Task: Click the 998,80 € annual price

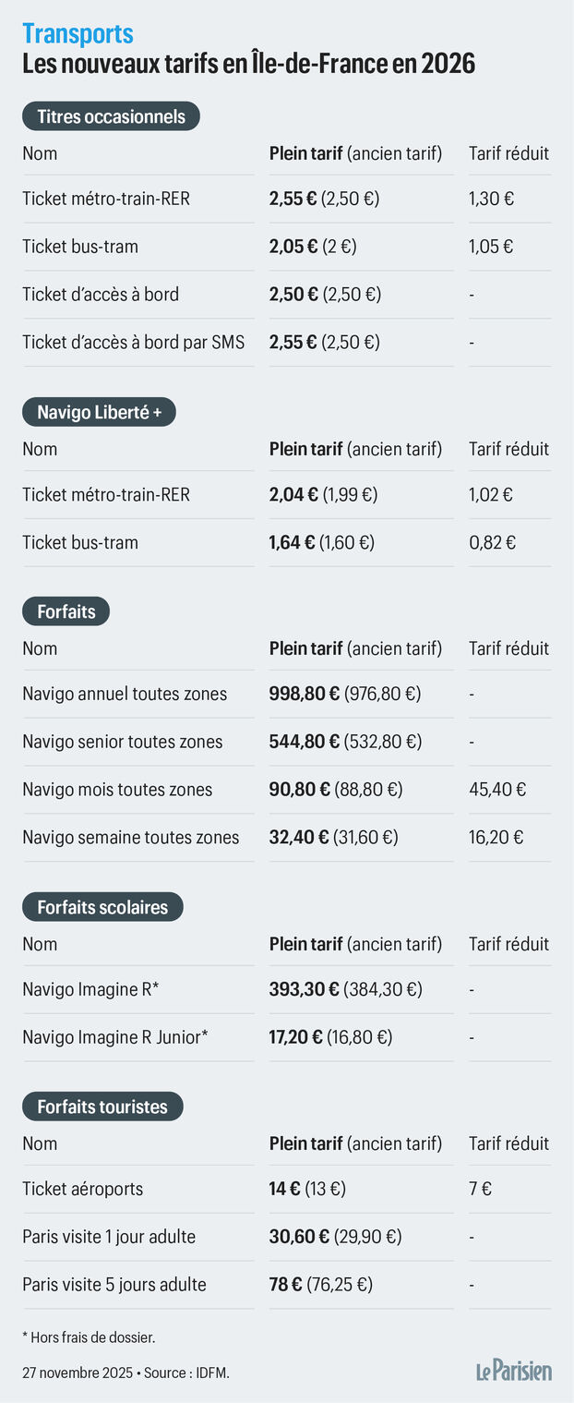Action: (304, 694)
